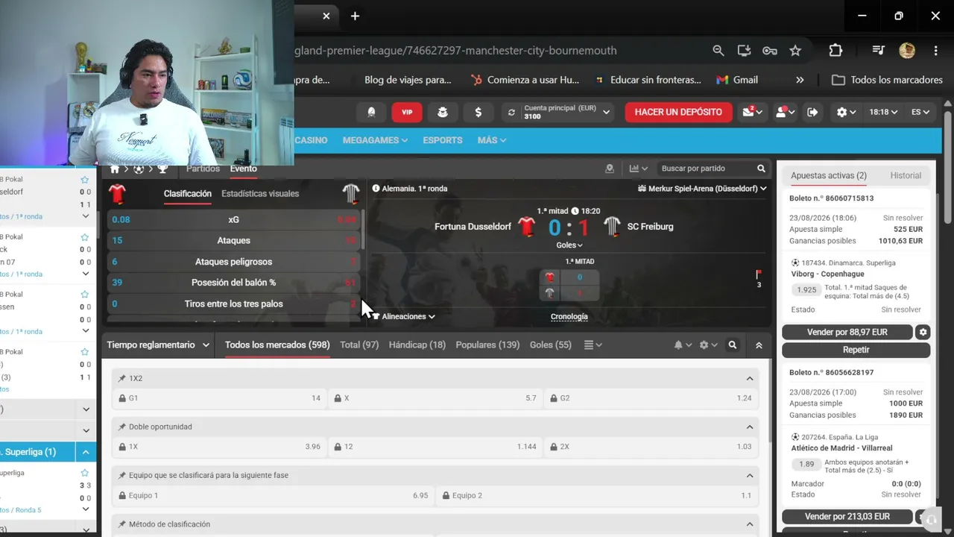Bookmark this page with the star icon
The height and width of the screenshot is (537, 954).
pos(795,51)
